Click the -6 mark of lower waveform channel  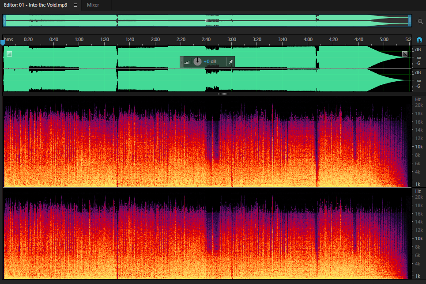coord(418,87)
